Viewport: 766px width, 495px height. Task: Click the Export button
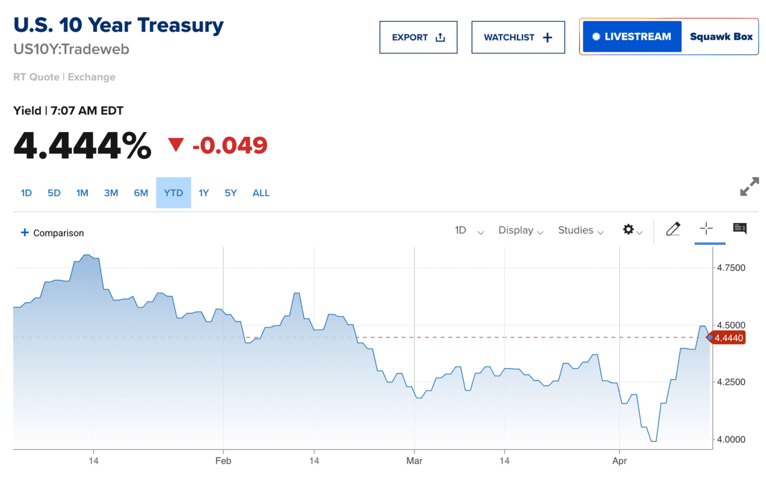click(x=418, y=37)
